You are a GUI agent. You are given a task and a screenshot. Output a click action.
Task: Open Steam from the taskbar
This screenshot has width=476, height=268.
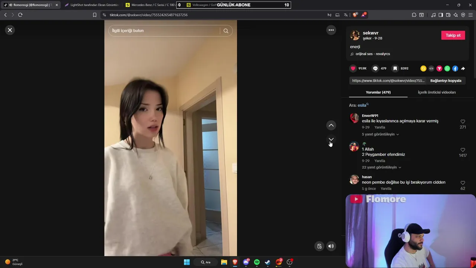pyautogui.click(x=267, y=262)
